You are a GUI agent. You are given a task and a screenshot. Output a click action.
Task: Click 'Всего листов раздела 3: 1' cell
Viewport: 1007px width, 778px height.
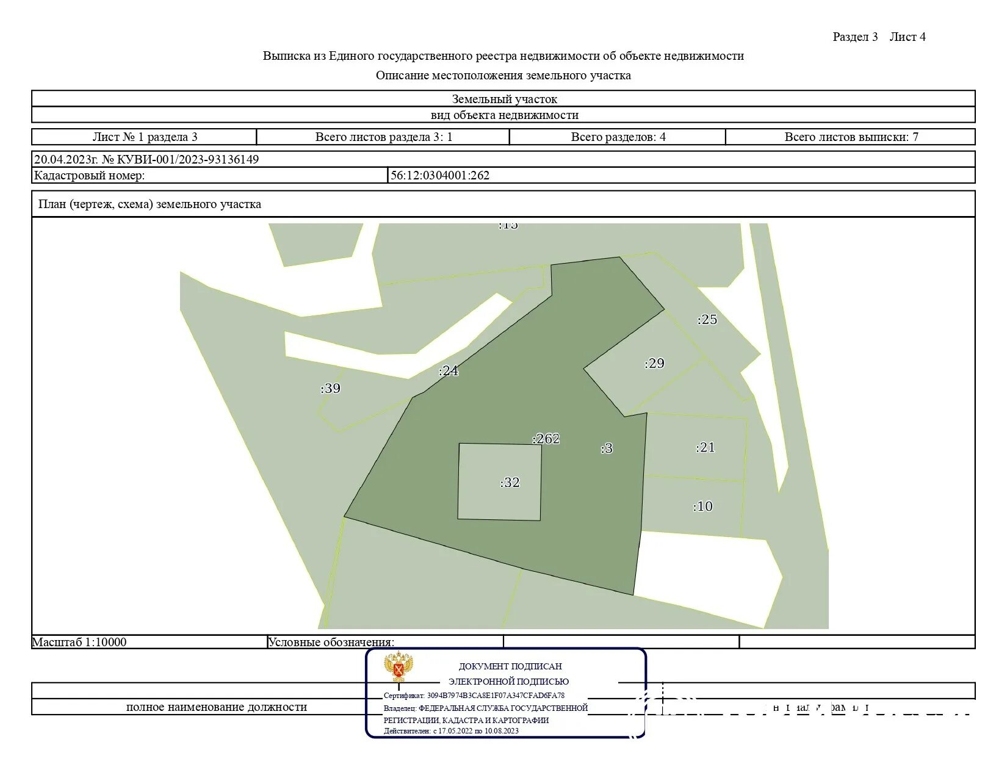pos(383,137)
